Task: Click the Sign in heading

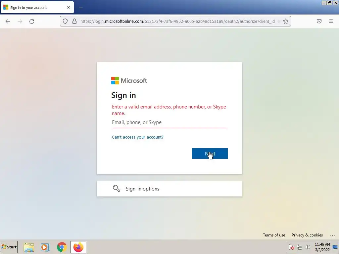Action: 123,95
